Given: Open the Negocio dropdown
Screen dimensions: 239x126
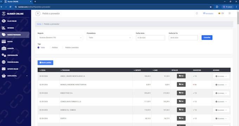Looking at the screenshot, I should (x=60, y=38).
